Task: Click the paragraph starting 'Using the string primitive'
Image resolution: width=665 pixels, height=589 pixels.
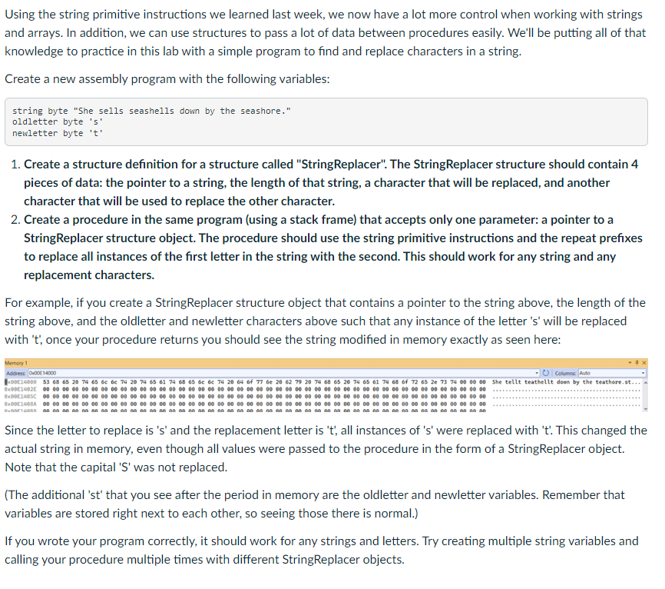Action: (326, 33)
